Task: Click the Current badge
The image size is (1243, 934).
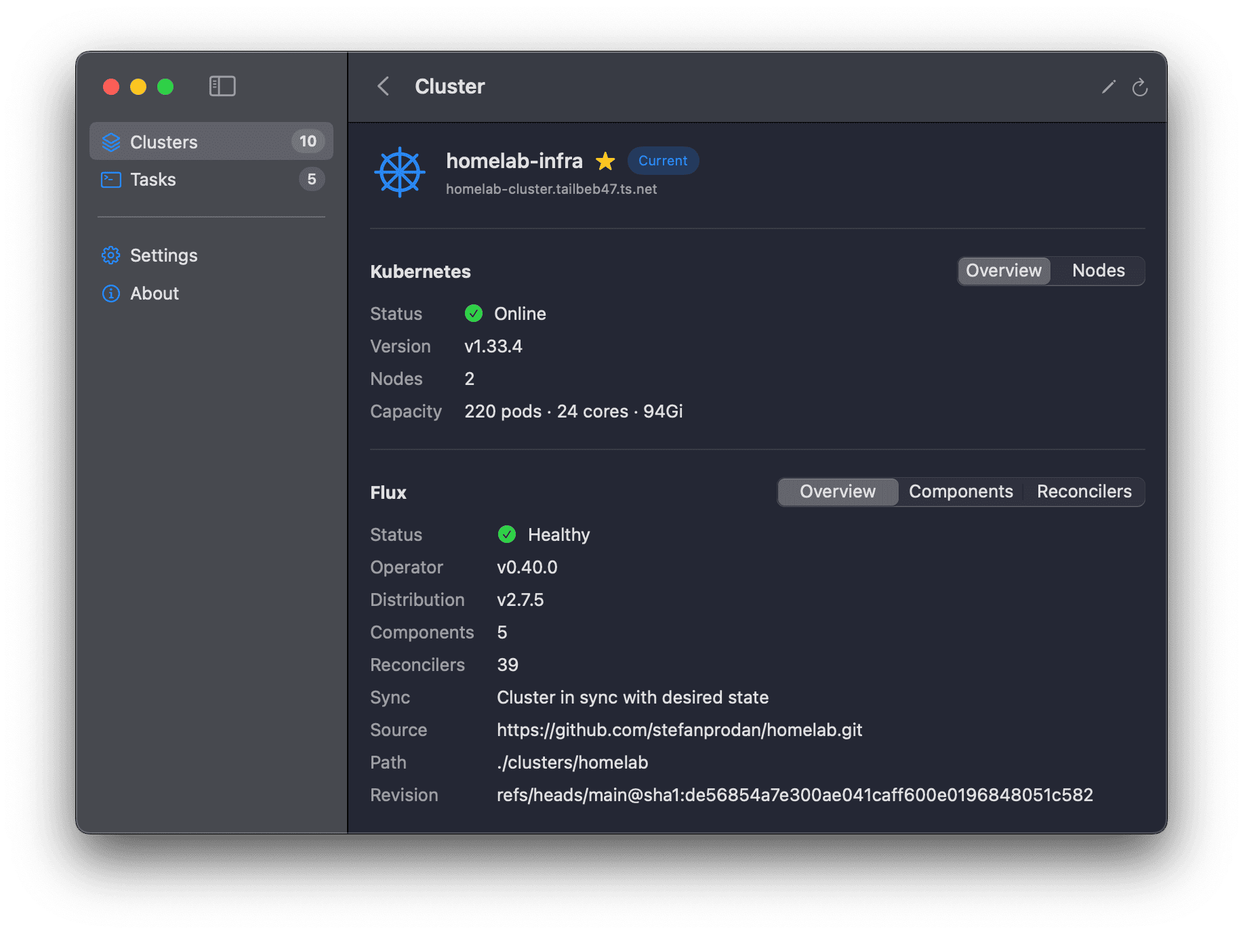Action: [x=663, y=161]
